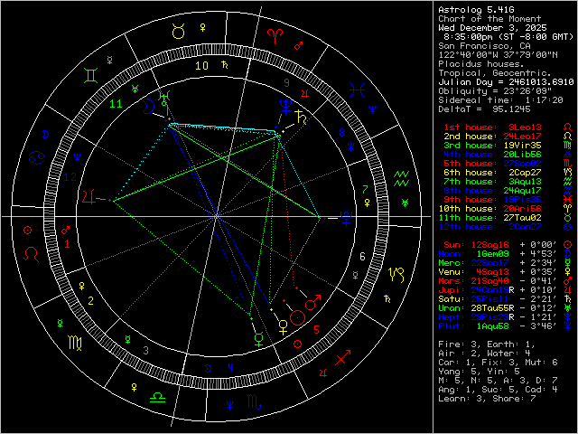Click the large green Mercury symbol inside the wheel
578x434 pixels.
[259, 340]
